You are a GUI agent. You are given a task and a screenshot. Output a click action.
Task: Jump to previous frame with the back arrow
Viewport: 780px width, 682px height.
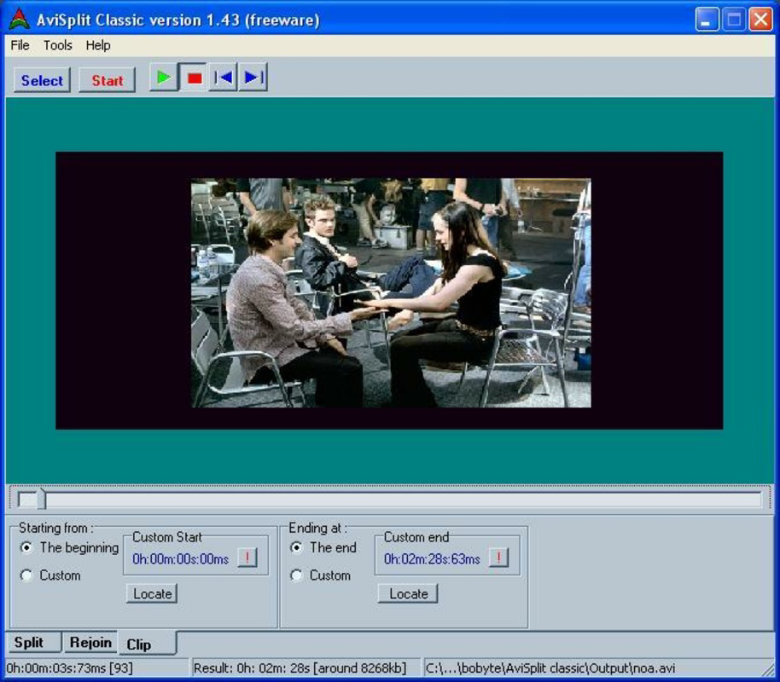(x=223, y=78)
